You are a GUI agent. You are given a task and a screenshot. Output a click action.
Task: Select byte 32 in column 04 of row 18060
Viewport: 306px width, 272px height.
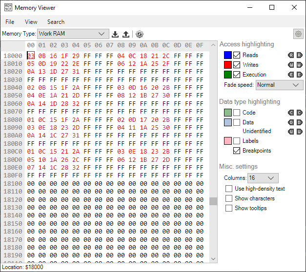click(x=76, y=104)
